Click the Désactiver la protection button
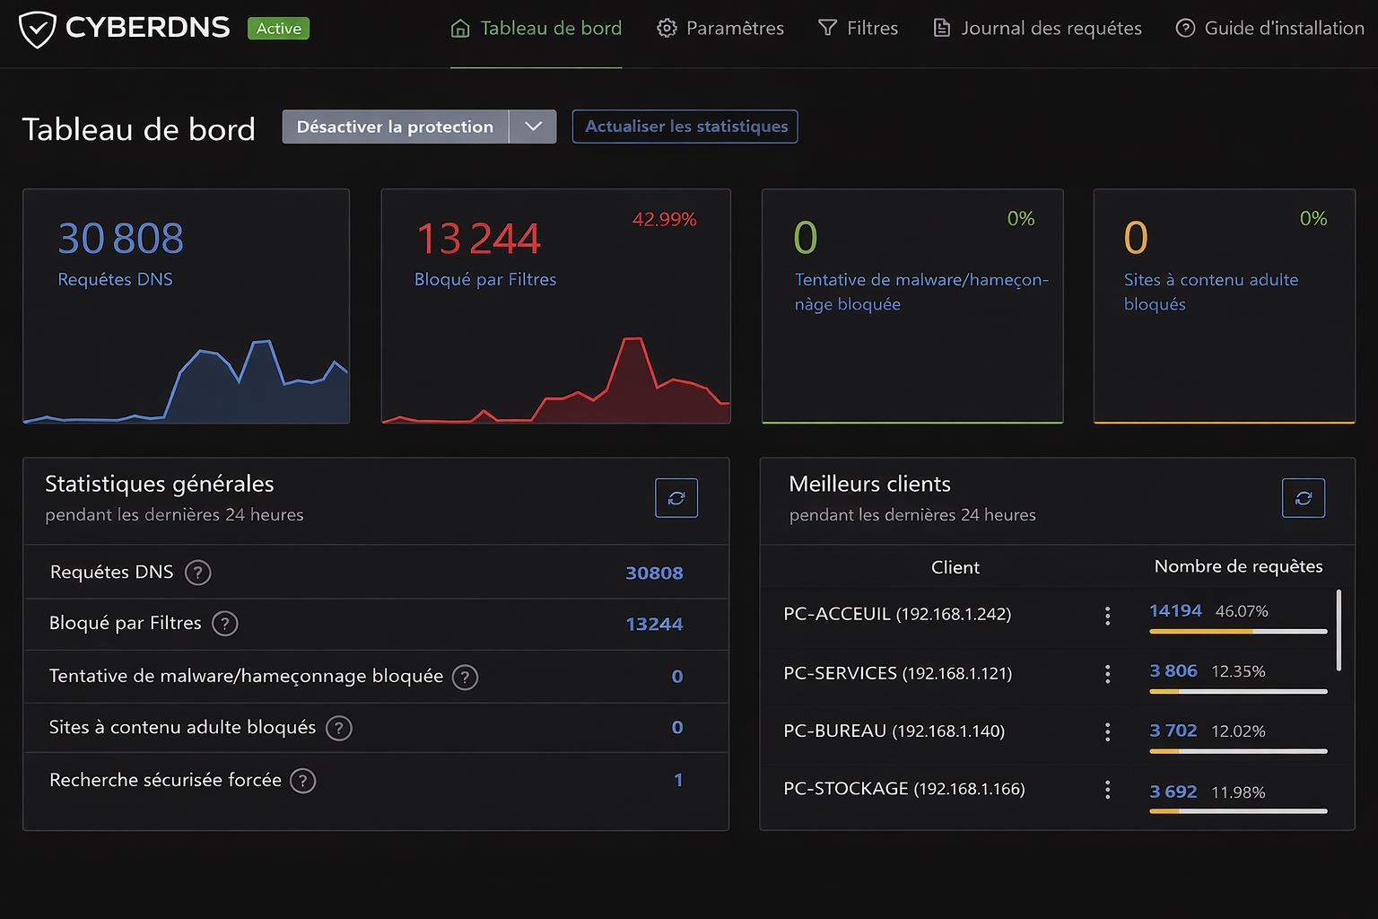This screenshot has height=919, width=1378. [395, 127]
